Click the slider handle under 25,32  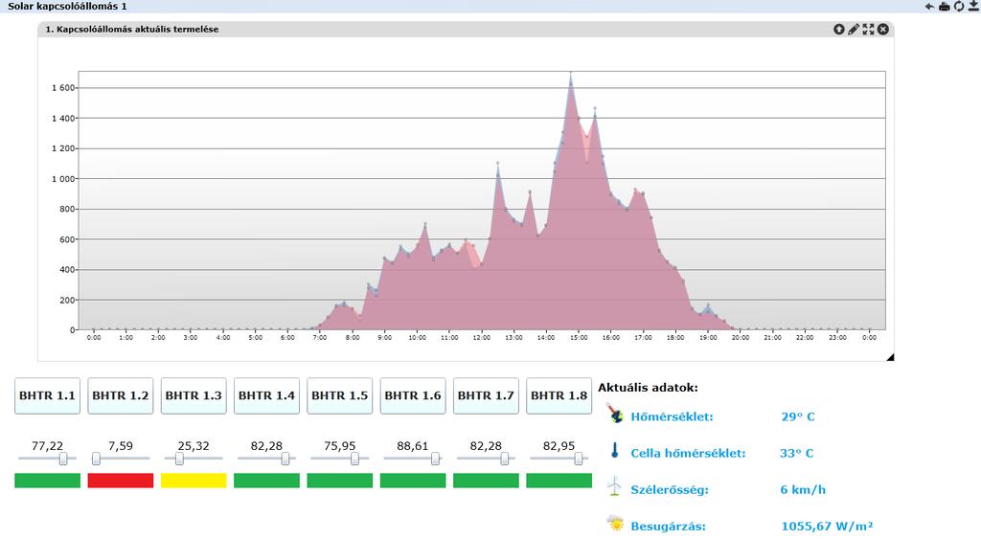[179, 459]
